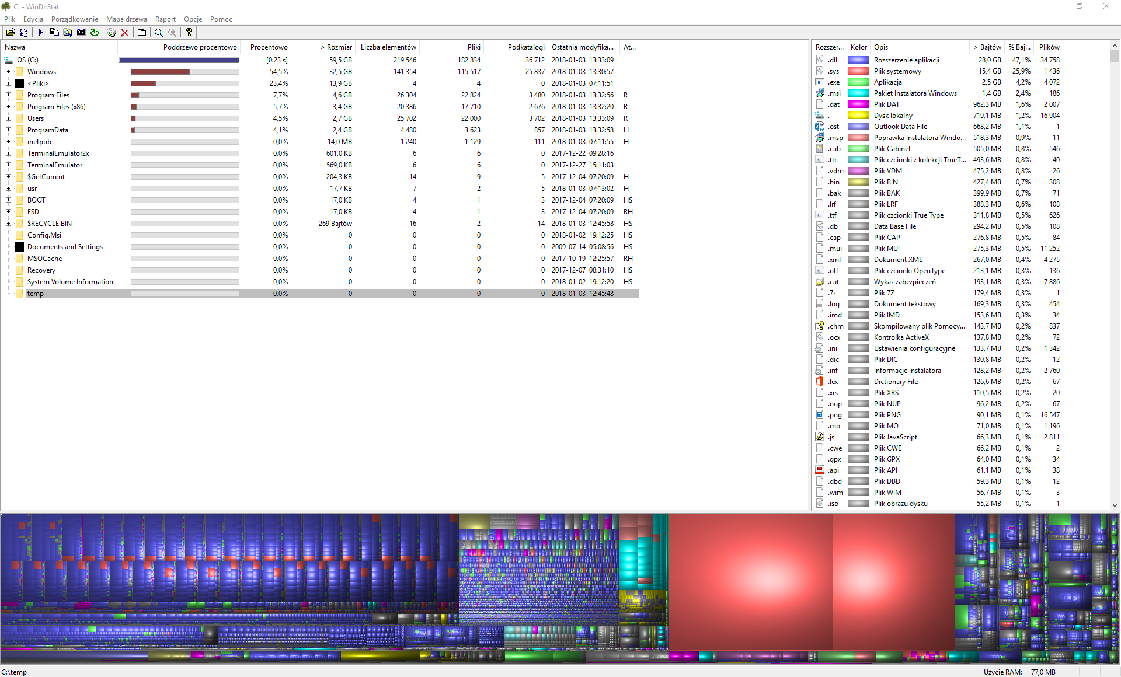
Task: Expand the <Pliki> tree node
Action: click(x=8, y=83)
